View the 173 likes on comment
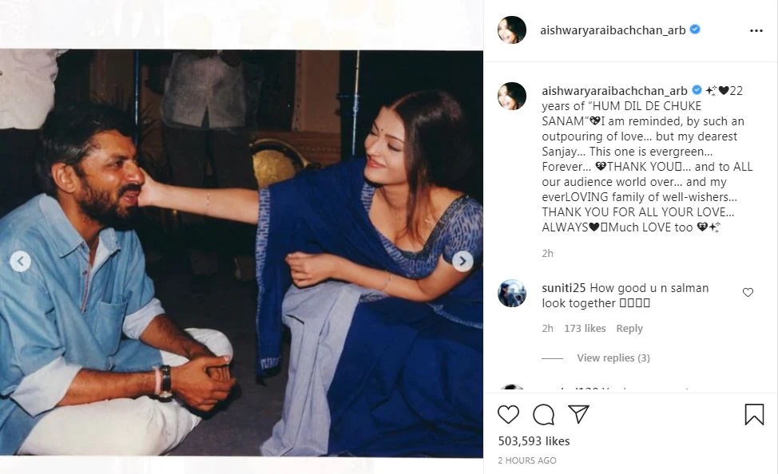 pyautogui.click(x=585, y=329)
